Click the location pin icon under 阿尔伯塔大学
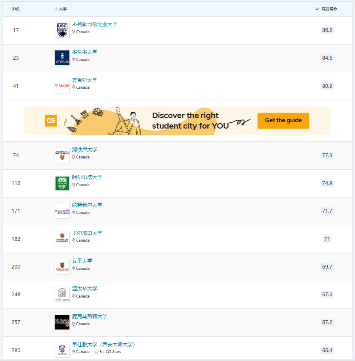 [x=74, y=185]
